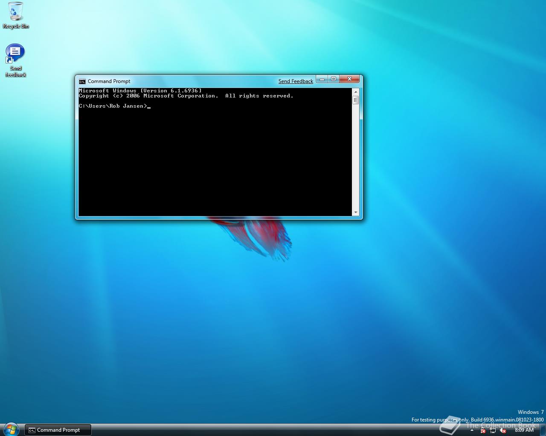The width and height of the screenshot is (546, 436).
Task: Click the Send Feedback link in title bar
Action: pyautogui.click(x=296, y=81)
